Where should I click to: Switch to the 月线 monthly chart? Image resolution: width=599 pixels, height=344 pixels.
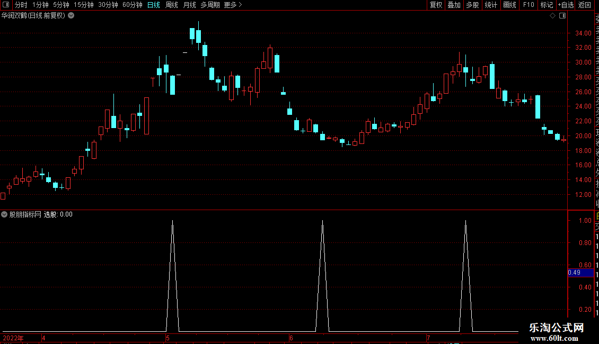(189, 5)
